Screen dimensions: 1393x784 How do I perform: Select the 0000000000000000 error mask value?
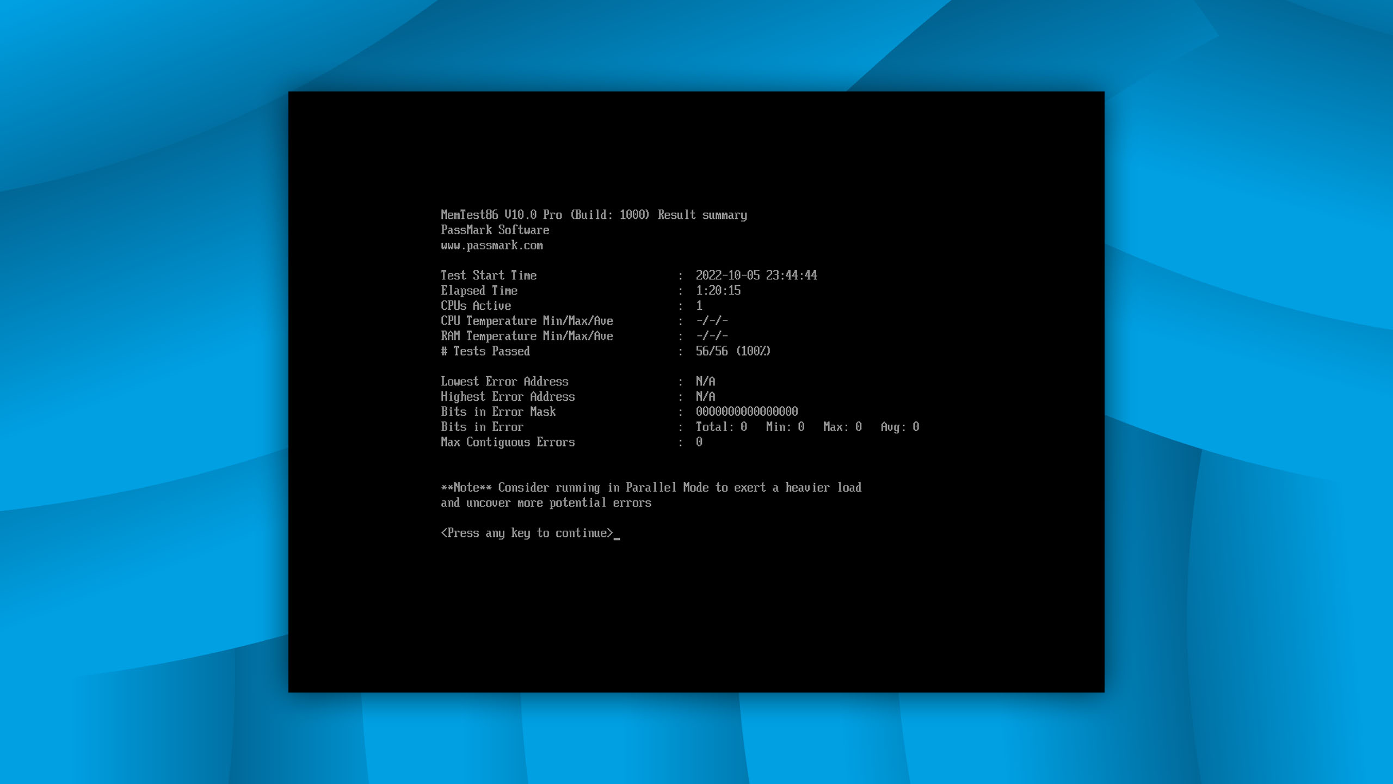(747, 412)
